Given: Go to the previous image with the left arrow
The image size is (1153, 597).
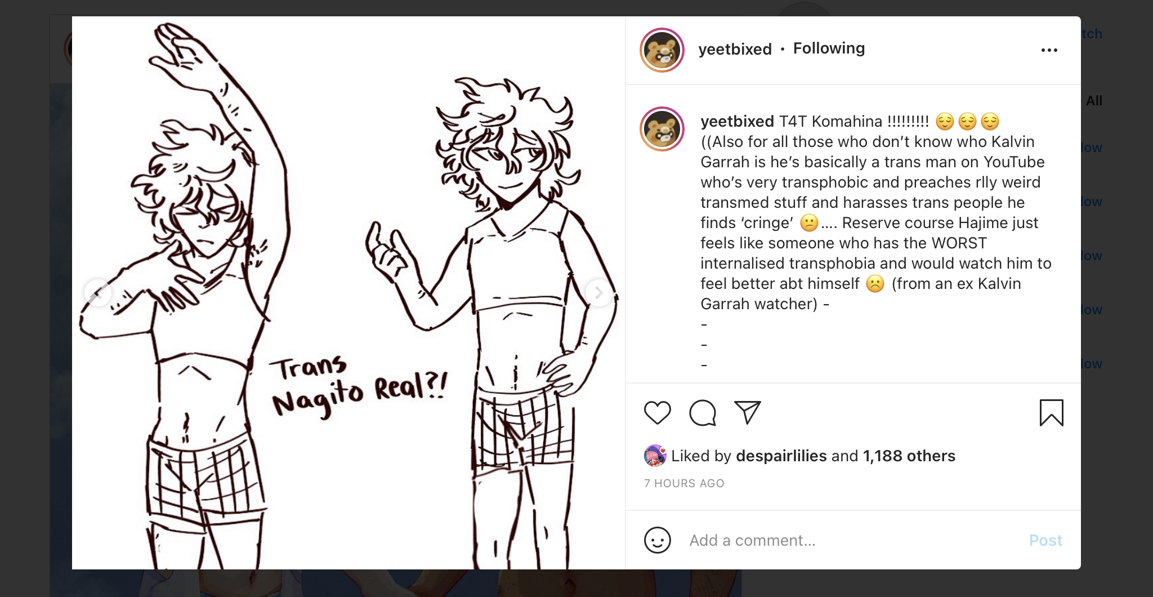Looking at the screenshot, I should (x=98, y=292).
